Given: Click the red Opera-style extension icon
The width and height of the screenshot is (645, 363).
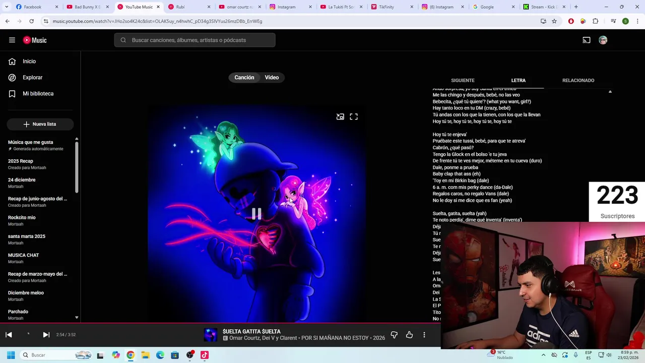Looking at the screenshot, I should tap(571, 21).
